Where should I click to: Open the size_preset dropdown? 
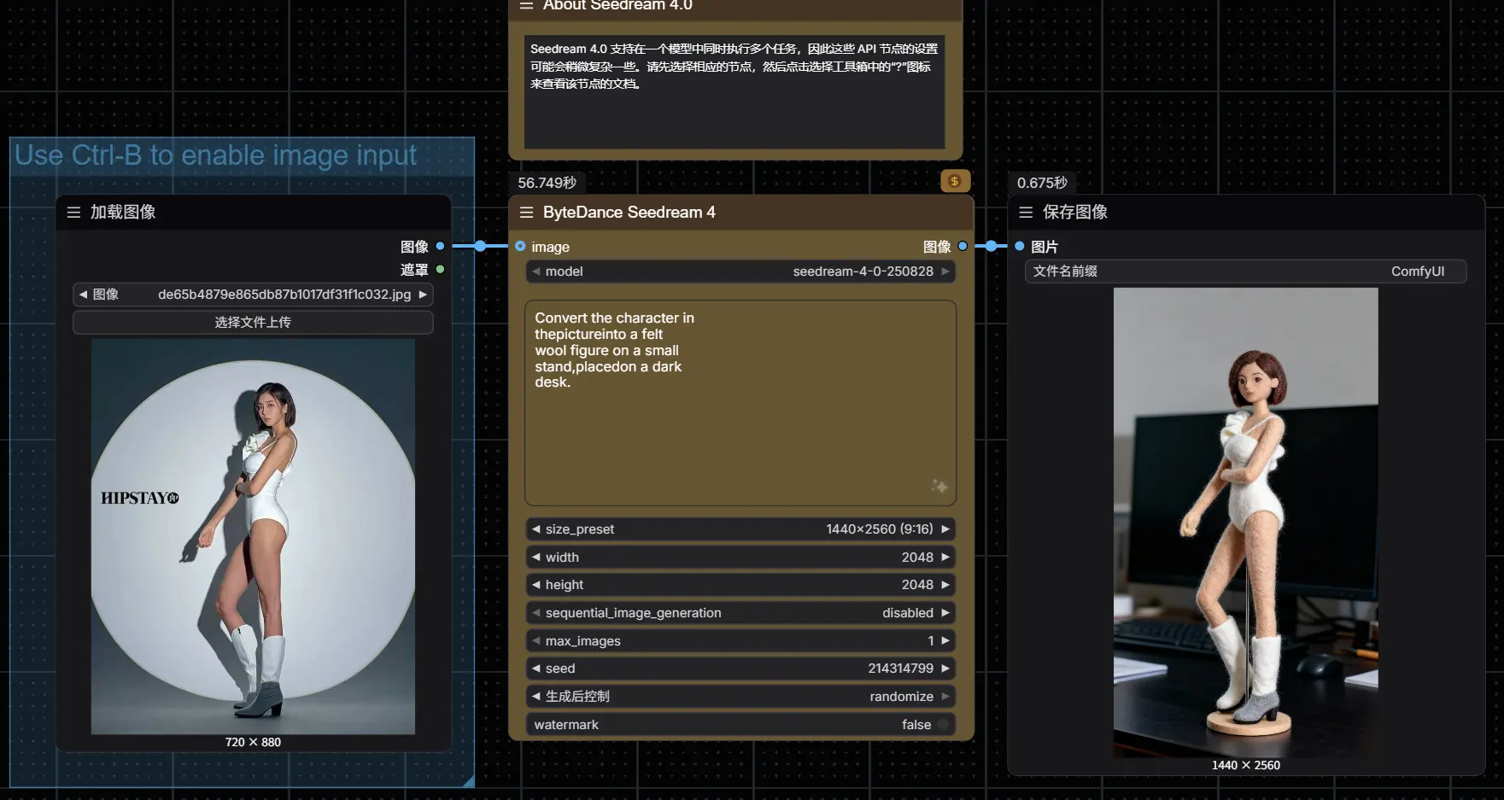(740, 529)
